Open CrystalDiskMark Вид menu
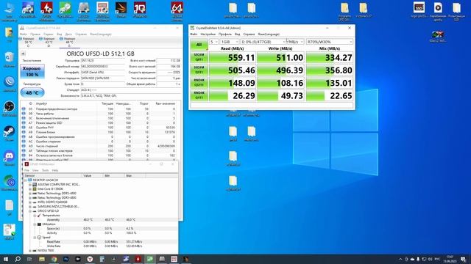Viewport: 471px width, 264px height. click(237, 34)
